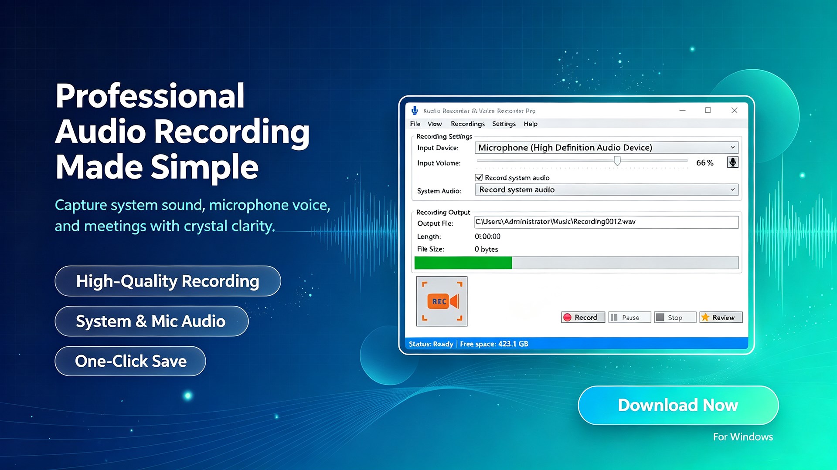Screen dimensions: 837x470
Task: Click the Output File path field
Action: [x=606, y=222]
